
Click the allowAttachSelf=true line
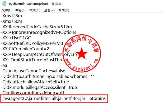click(35, 82)
